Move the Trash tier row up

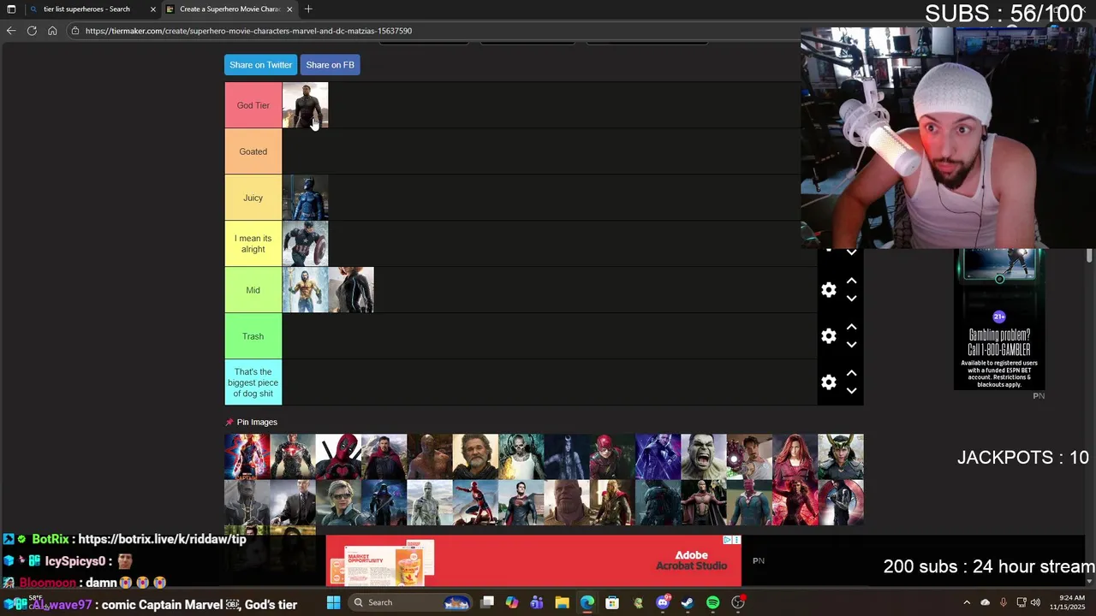(851, 327)
